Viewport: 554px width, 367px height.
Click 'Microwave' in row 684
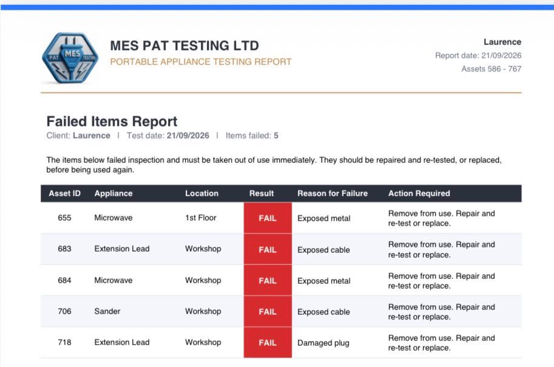[113, 280]
